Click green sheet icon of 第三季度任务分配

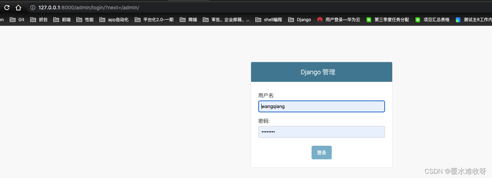[x=369, y=20]
